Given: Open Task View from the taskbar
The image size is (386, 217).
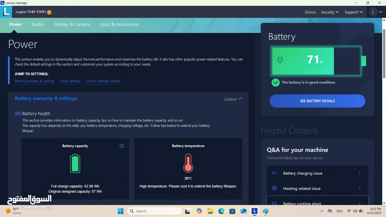Looking at the screenshot, I should 188,211.
